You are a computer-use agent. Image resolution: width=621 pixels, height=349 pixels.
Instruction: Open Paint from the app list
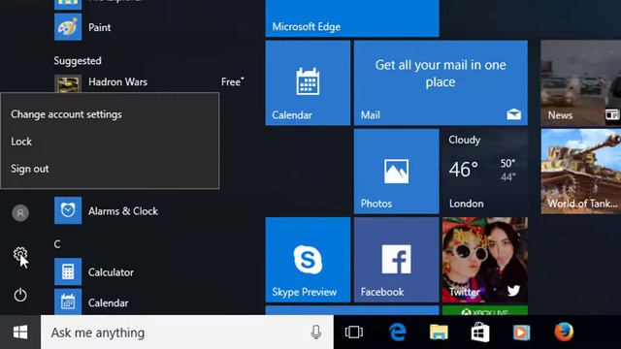tap(83, 27)
